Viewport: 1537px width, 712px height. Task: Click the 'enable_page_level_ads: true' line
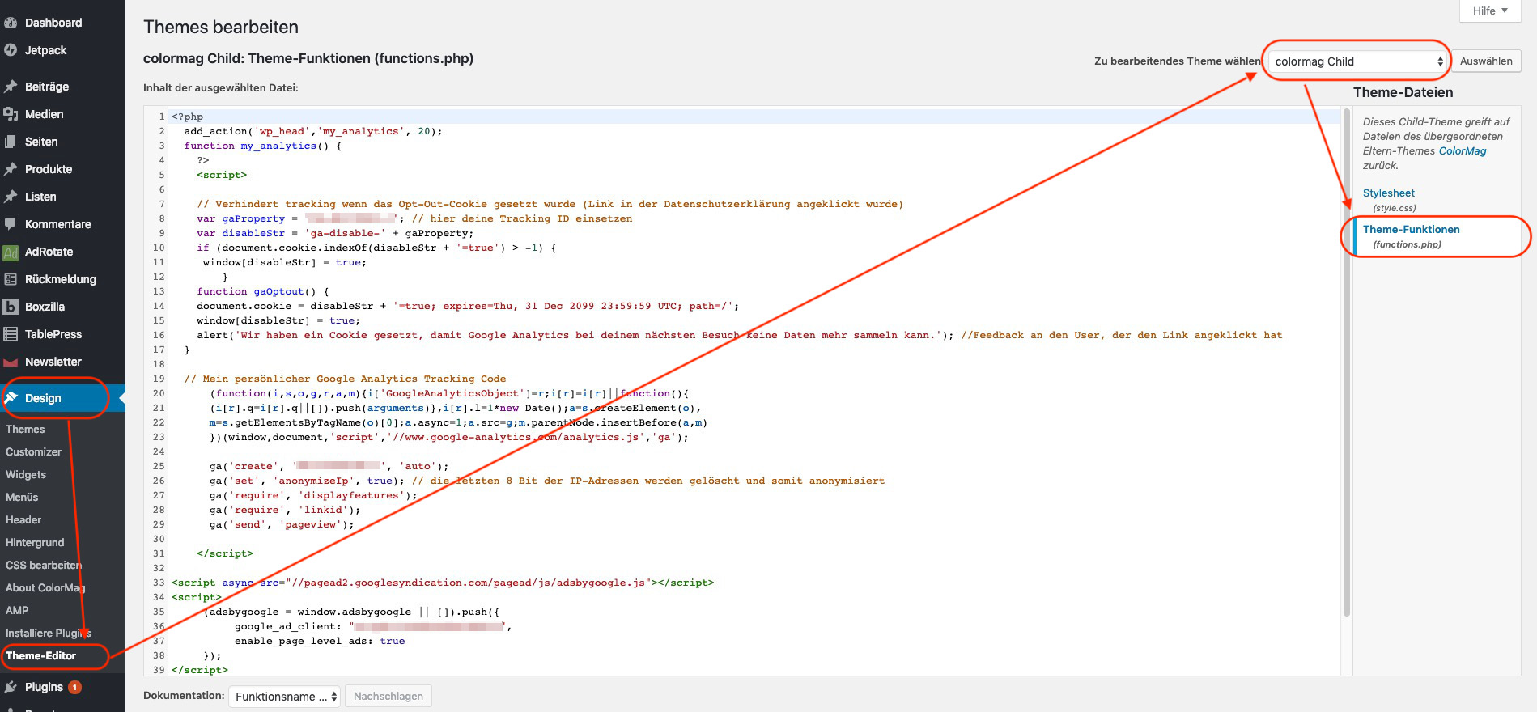[320, 641]
